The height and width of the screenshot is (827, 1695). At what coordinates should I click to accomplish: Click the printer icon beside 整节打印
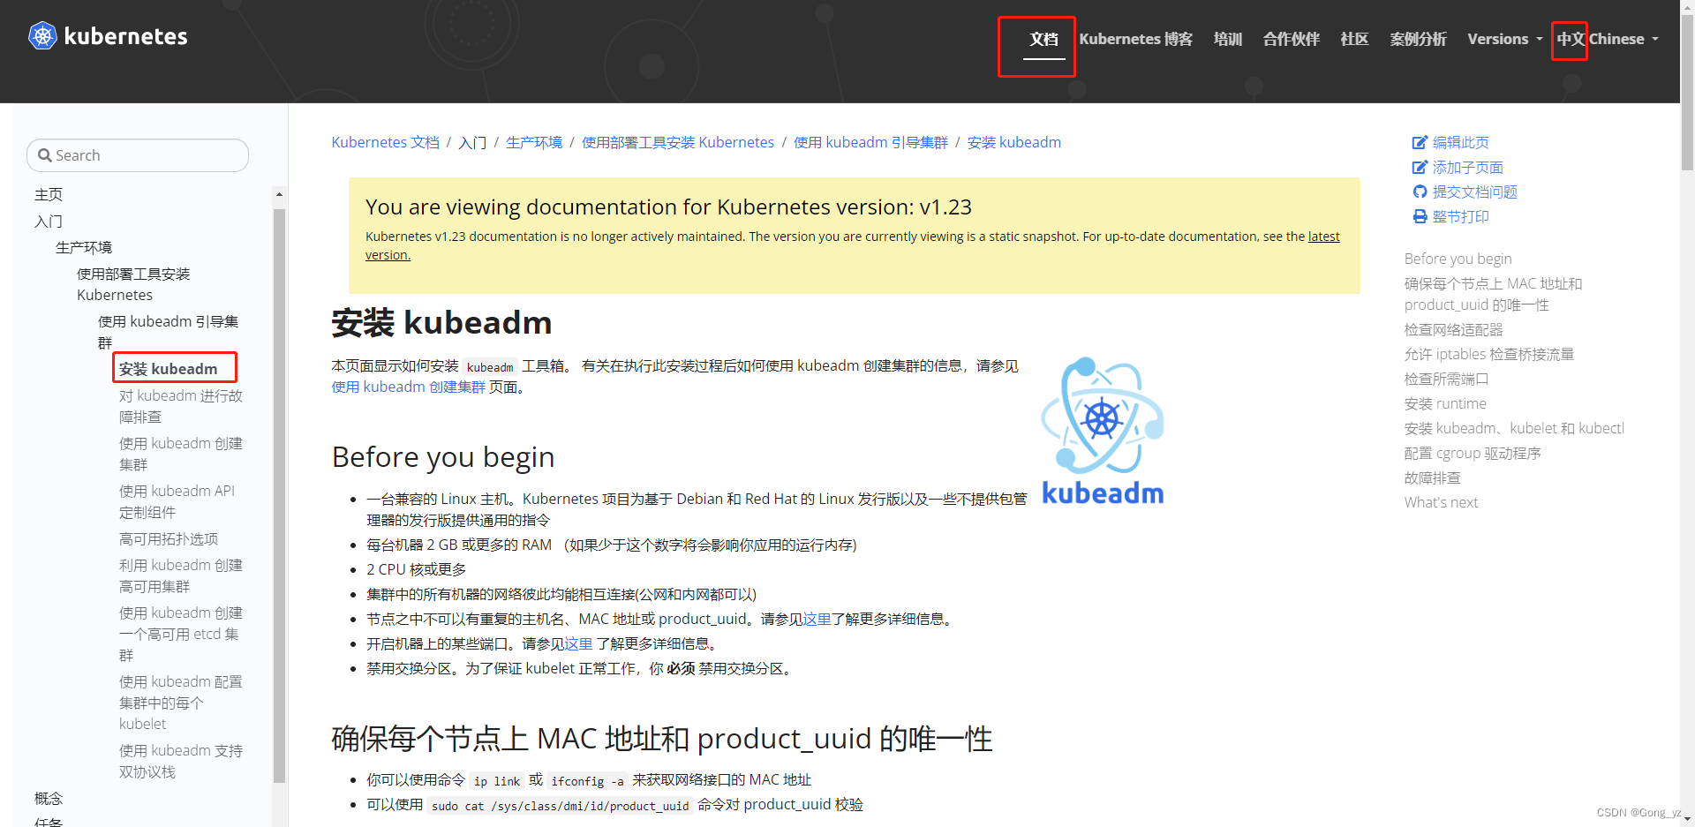pyautogui.click(x=1420, y=216)
